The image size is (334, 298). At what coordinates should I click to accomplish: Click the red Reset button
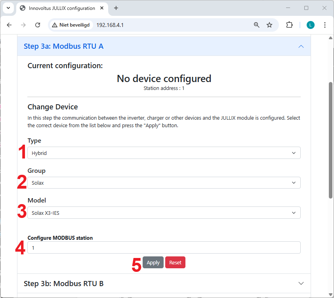pos(175,262)
